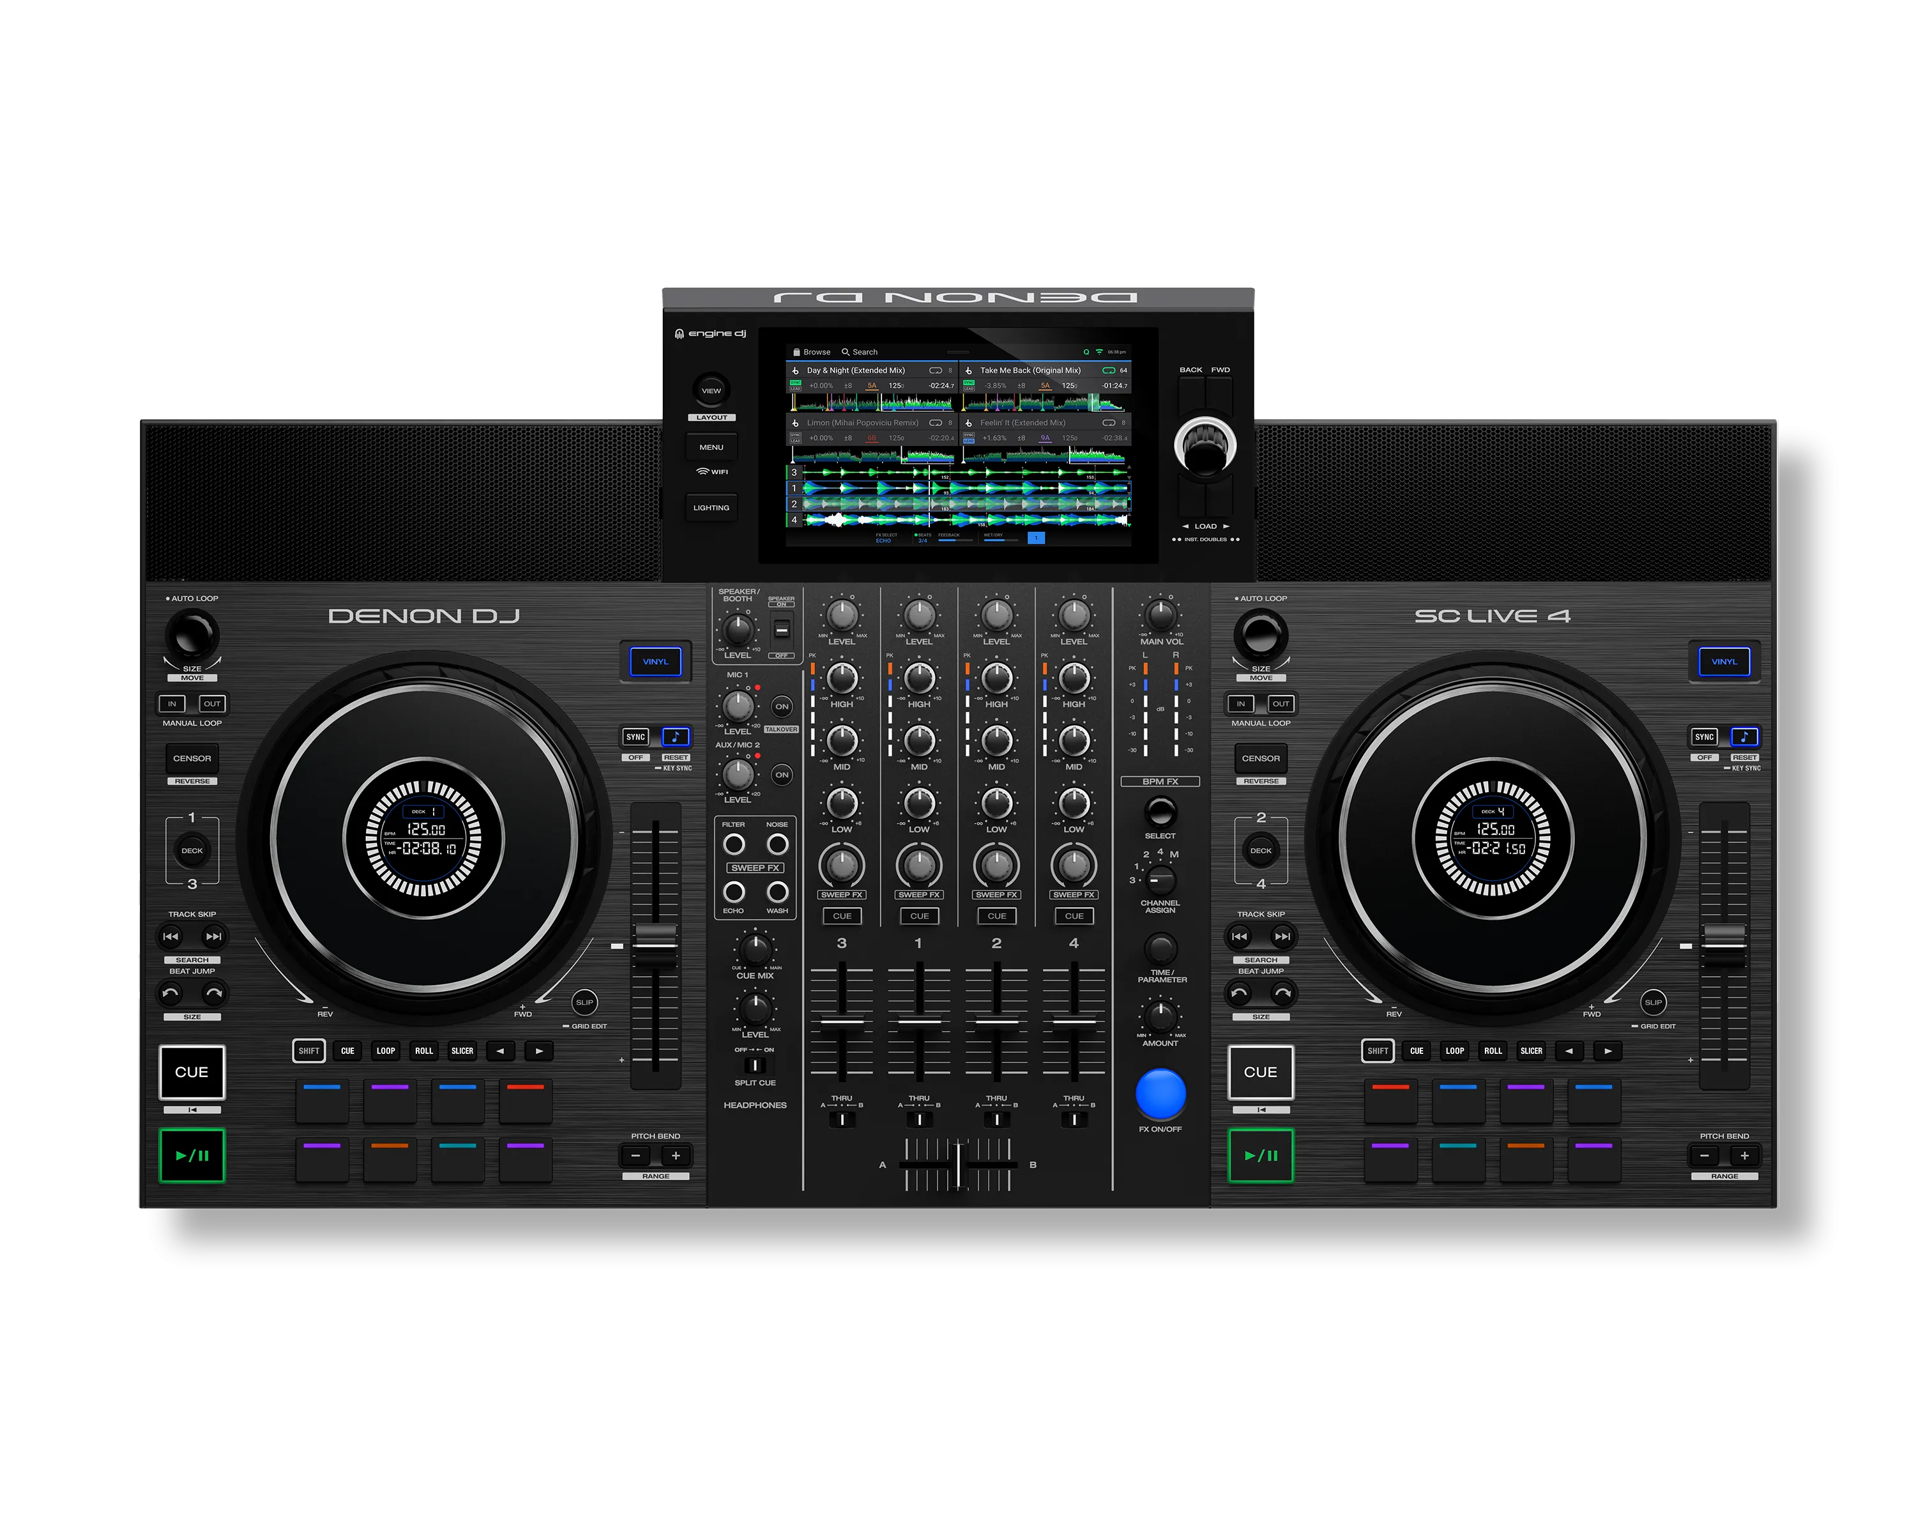Click the BPM FX SELECT knob
1916x1533 pixels.
pos(1160,811)
